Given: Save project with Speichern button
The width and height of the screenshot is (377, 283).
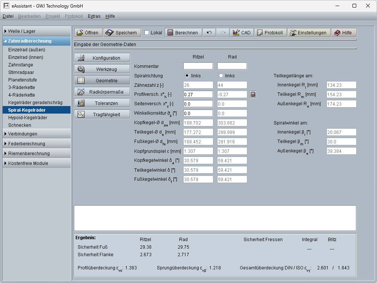Looking at the screenshot, I should (122, 33).
